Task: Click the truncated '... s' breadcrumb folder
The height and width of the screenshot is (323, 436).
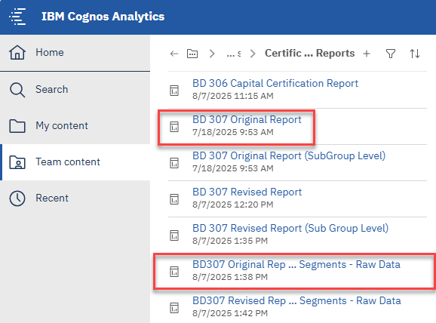Action: click(234, 54)
